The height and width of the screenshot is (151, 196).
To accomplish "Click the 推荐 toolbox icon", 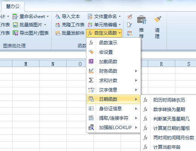I will point(141,20).
